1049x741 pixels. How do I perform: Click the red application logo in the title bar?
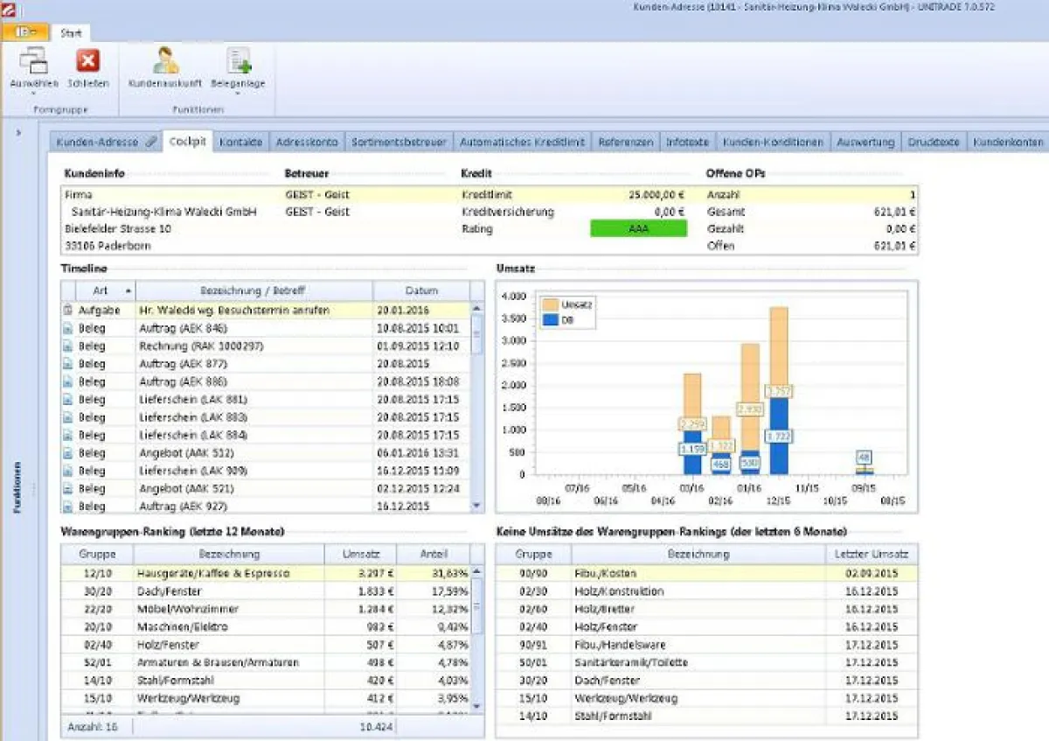[9, 9]
